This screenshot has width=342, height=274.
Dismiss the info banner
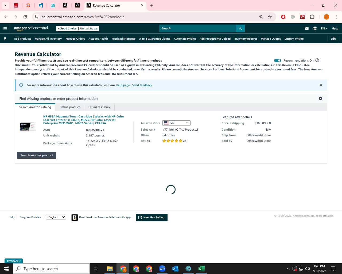[x=321, y=85]
